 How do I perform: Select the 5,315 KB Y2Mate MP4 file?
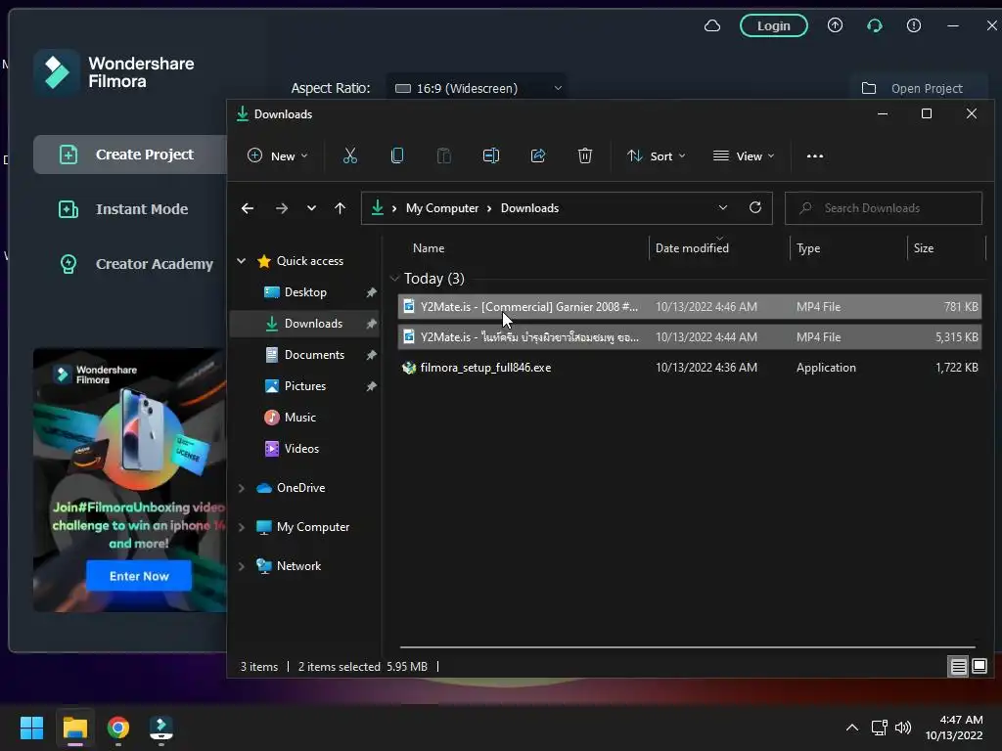[690, 336]
